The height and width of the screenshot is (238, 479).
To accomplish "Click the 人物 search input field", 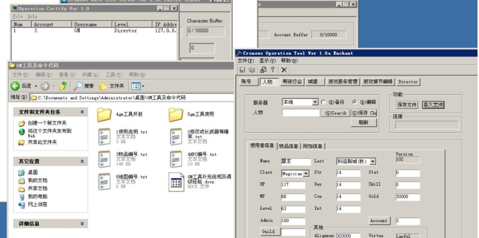I will (x=300, y=113).
